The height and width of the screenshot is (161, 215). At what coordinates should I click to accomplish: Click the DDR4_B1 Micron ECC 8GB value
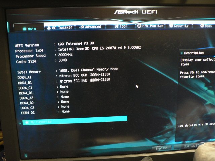pos(85,80)
